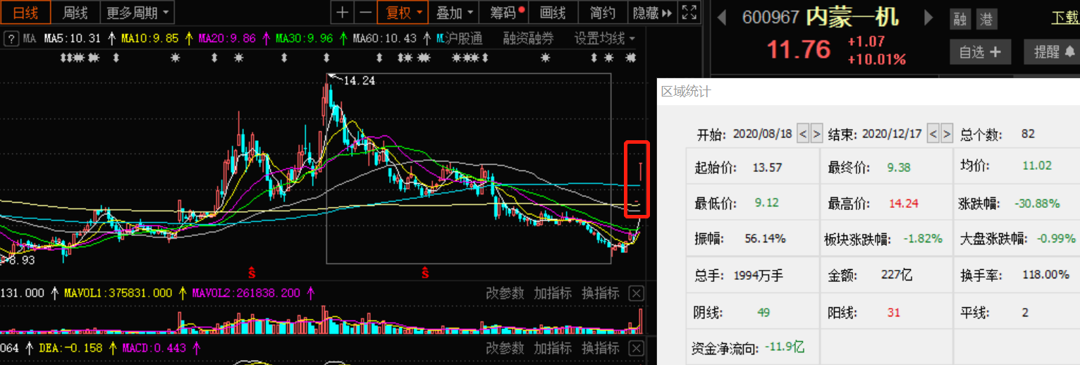This screenshot has height=365, width=1080.
Task: Move start date 2020/08/18 back one day
Action: [803, 133]
